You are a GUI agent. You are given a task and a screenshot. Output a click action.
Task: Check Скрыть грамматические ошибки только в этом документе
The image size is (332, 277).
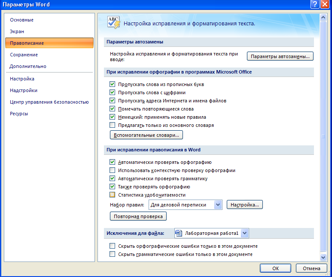coord(112,254)
